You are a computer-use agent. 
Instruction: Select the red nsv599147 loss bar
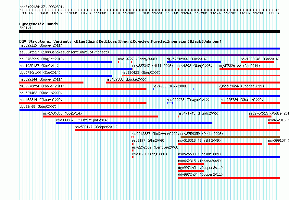click(x=178, y=130)
